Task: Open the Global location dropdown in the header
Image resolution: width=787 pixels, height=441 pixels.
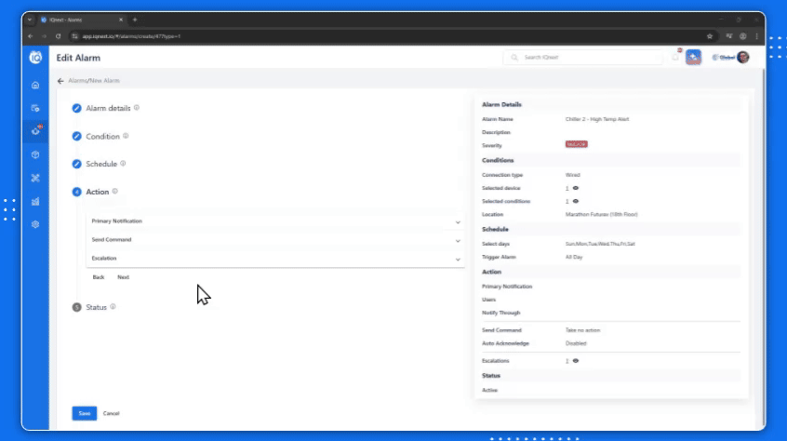Action: coord(723,57)
